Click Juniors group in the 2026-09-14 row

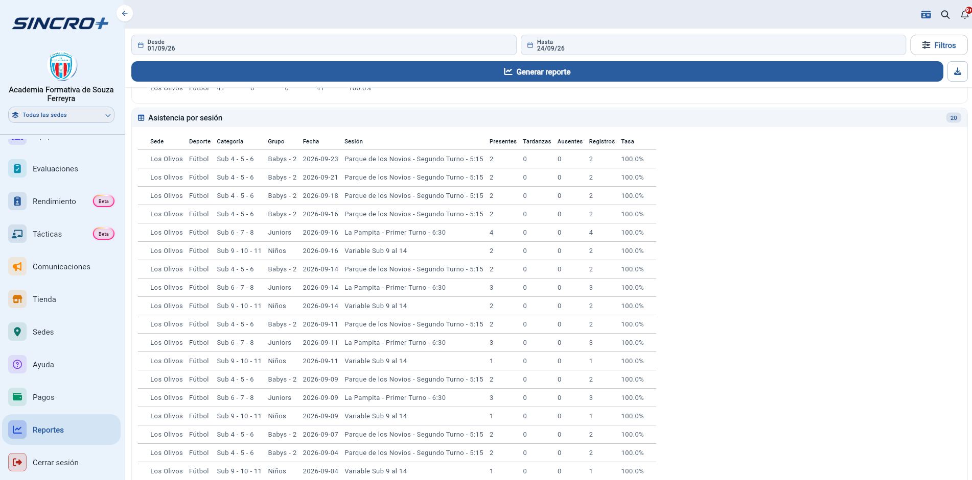click(280, 288)
